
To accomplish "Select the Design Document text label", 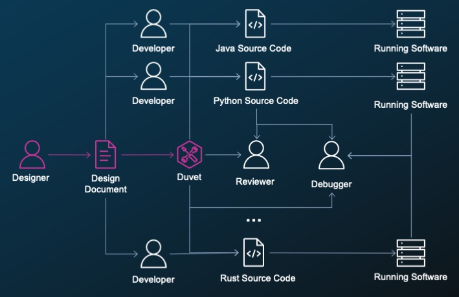I will pyautogui.click(x=106, y=184).
